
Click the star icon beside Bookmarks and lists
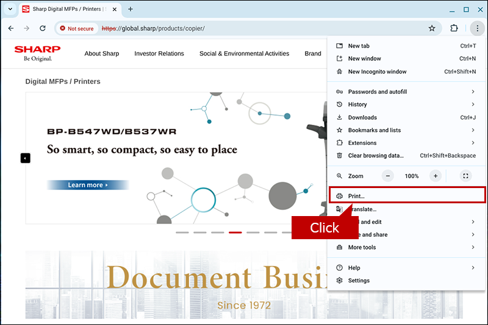pyautogui.click(x=339, y=130)
